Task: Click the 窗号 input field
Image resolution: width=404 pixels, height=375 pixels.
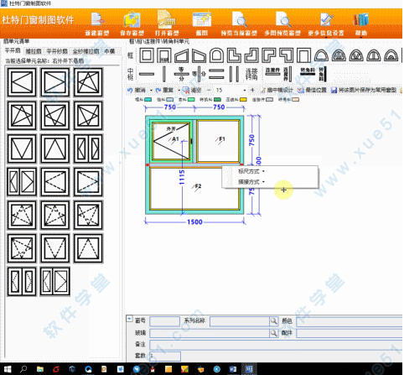Action: tap(164, 321)
